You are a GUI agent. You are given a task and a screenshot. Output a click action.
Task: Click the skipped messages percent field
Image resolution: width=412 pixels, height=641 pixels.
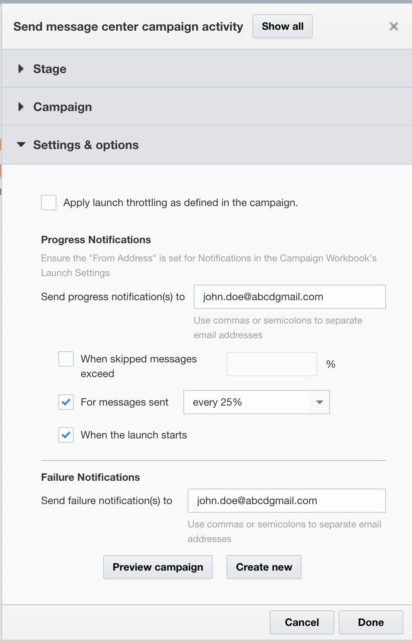tap(271, 364)
